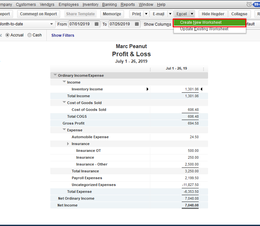Click the Net Ordinary Income row label
The image size is (260, 226).
click(x=76, y=198)
